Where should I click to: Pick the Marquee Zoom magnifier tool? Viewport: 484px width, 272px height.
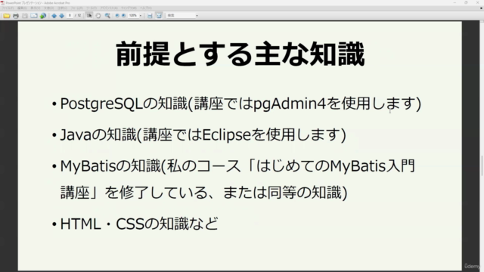point(107,15)
